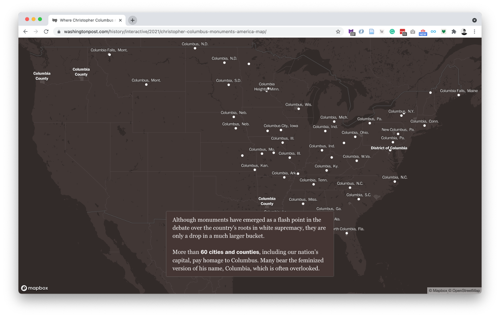Click the infinity-shaped extension icon
This screenshot has height=318, width=500.
[433, 31]
